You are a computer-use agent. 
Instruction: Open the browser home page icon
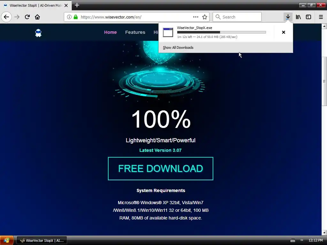(x=37, y=17)
